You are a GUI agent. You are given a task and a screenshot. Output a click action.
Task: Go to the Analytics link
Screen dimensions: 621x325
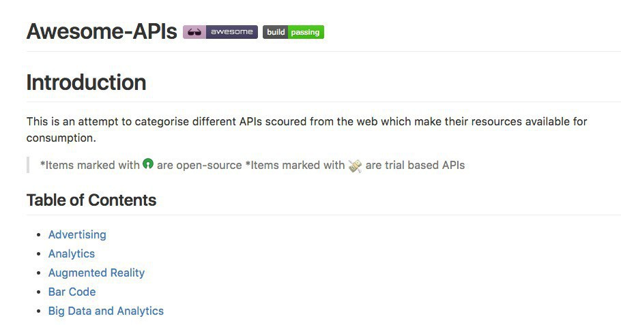72,253
